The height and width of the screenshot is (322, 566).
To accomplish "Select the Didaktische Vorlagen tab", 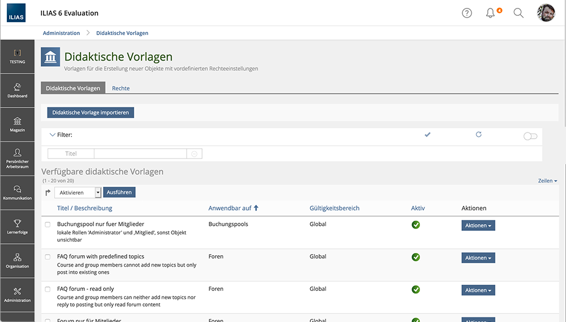I will (x=73, y=88).
